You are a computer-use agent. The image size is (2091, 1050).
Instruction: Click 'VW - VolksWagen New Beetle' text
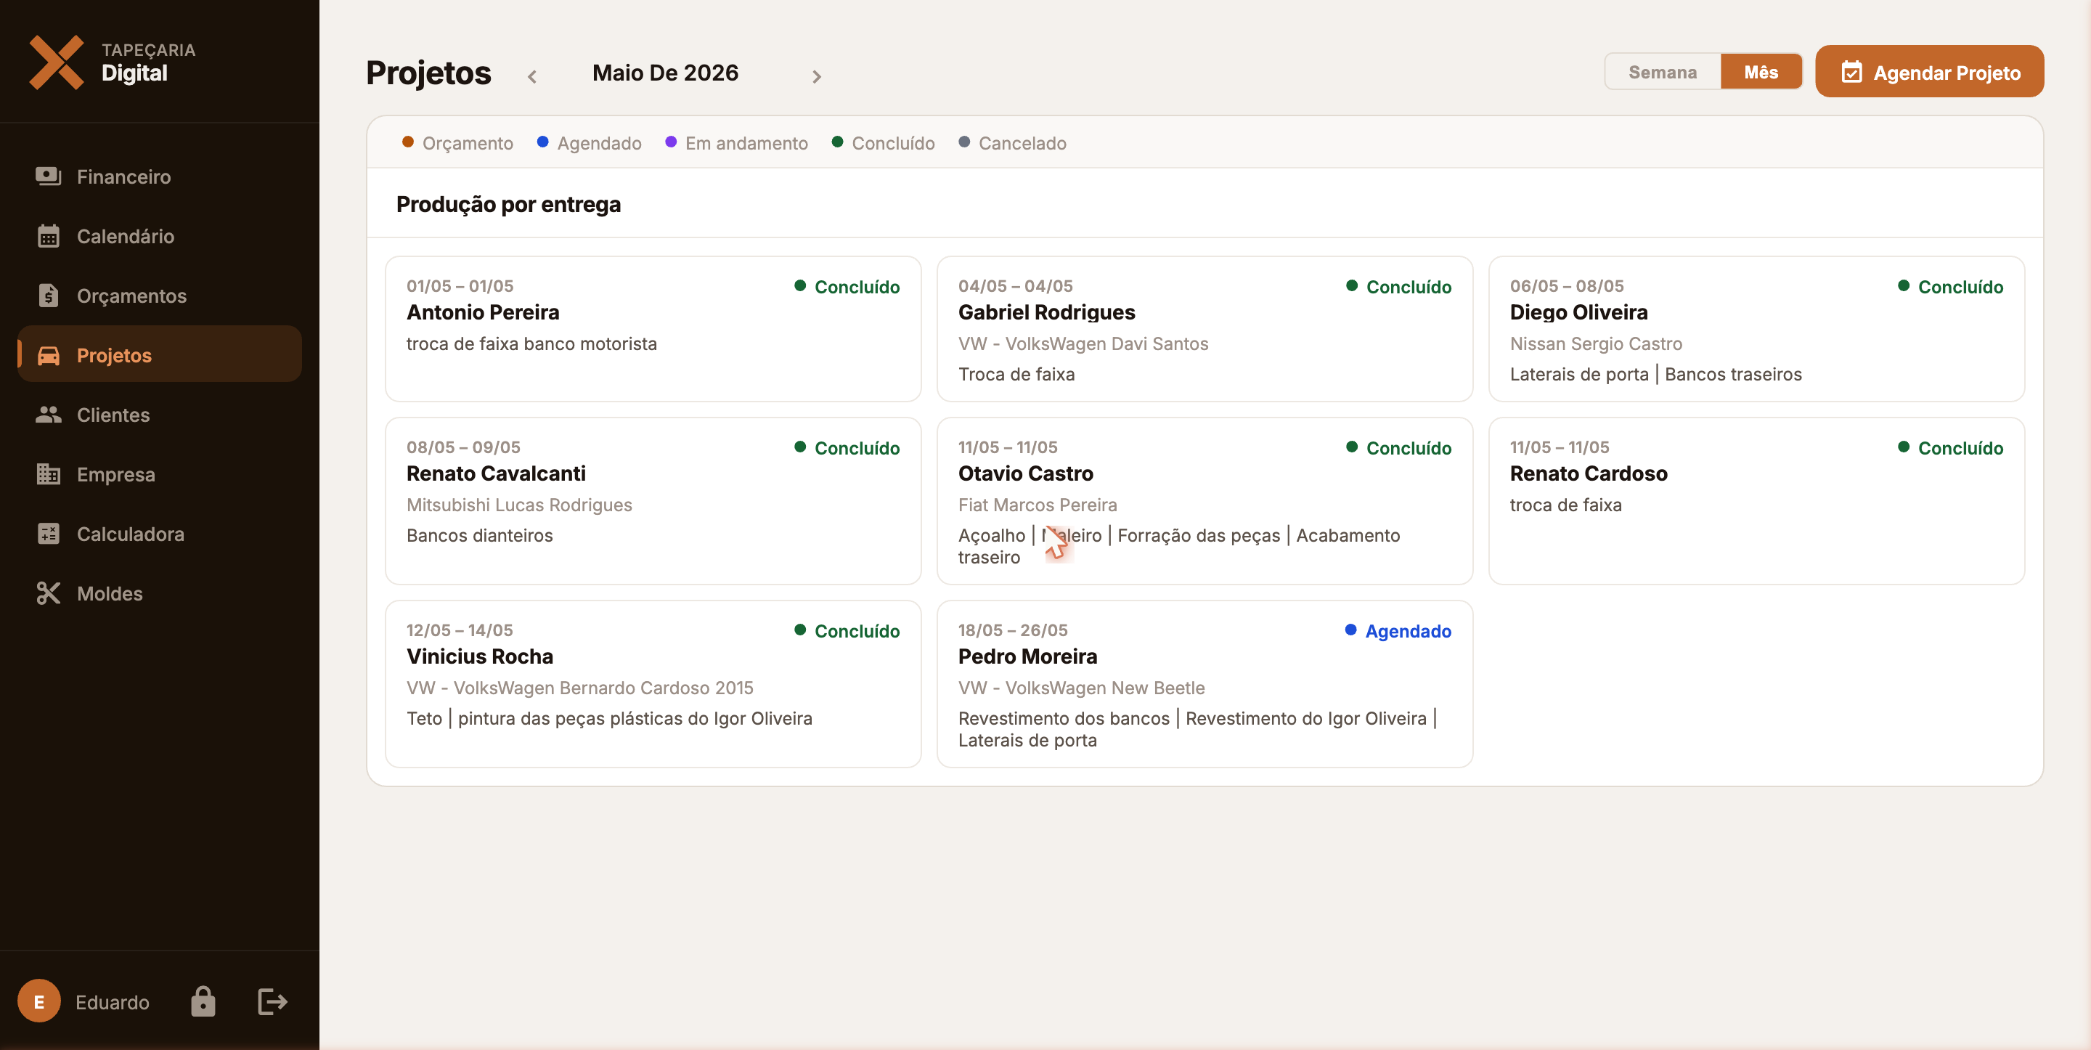(x=1081, y=688)
